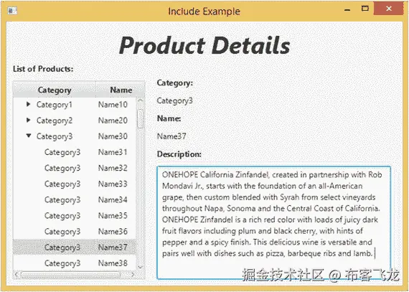The height and width of the screenshot is (292, 409).
Task: Select the Name20 cell
Action: [x=113, y=121]
